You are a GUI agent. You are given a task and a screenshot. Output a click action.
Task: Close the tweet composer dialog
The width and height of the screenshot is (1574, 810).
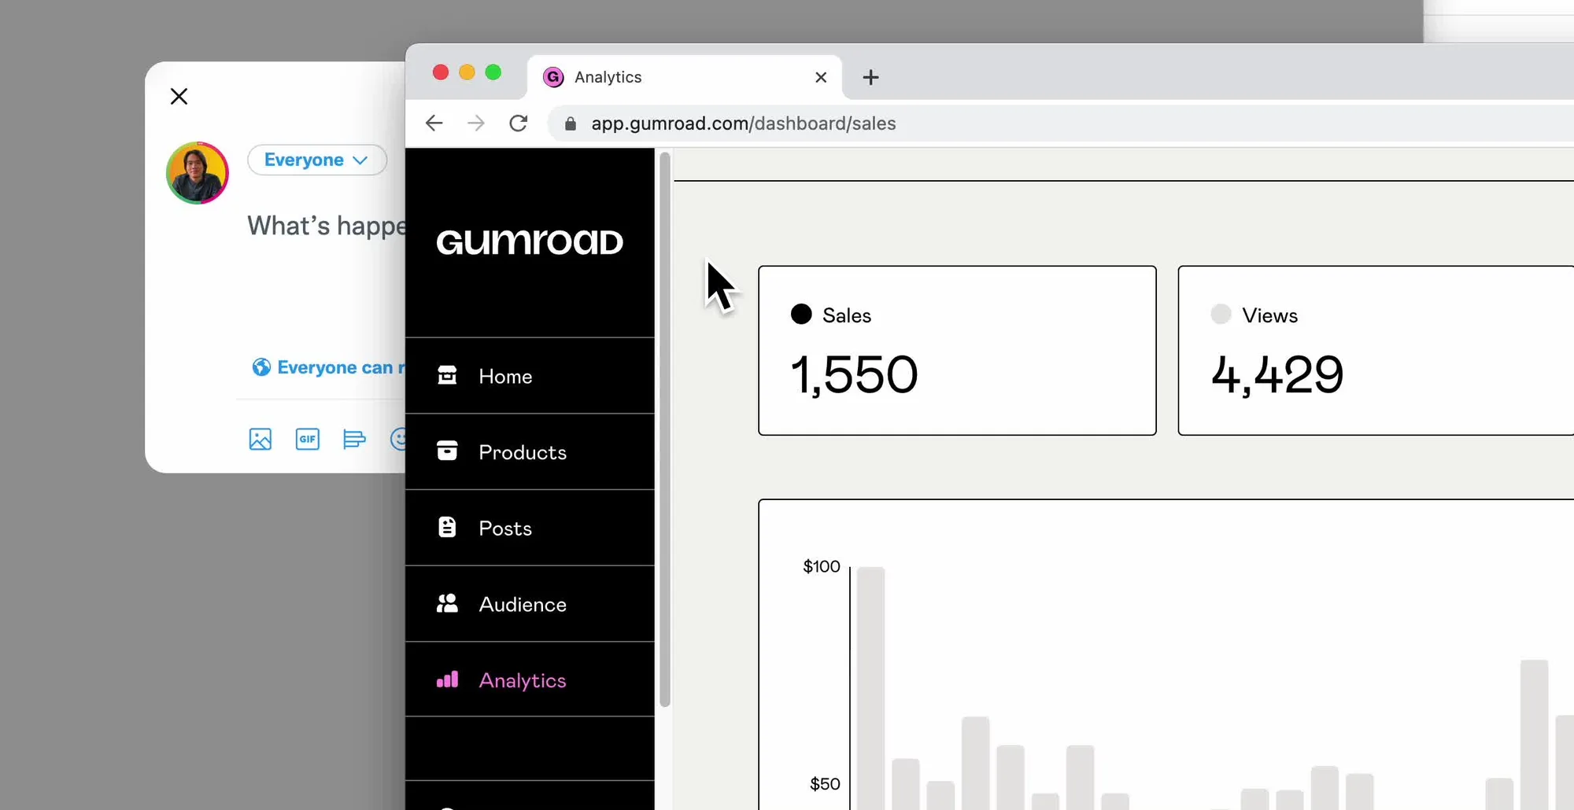point(179,96)
